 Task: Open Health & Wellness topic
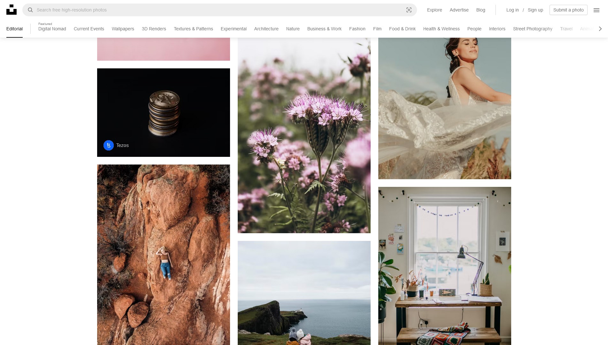click(x=441, y=29)
